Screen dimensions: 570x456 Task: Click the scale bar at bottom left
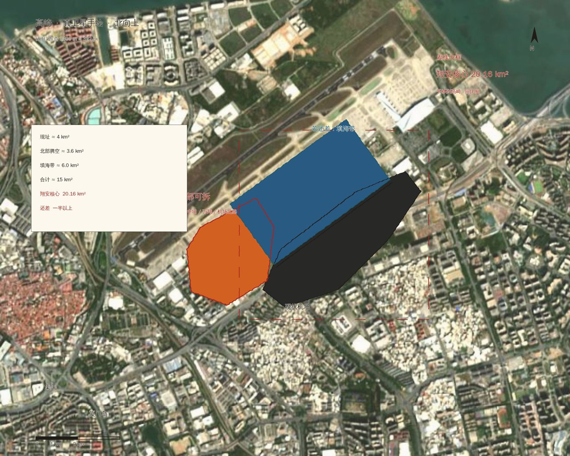78,438
